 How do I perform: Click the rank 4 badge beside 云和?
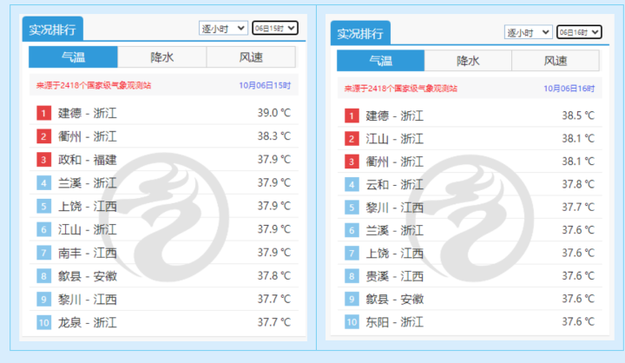coord(352,184)
